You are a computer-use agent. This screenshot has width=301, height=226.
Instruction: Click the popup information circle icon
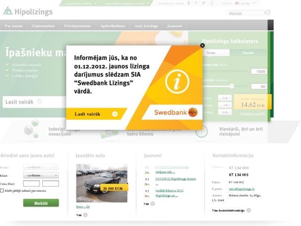[177, 81]
